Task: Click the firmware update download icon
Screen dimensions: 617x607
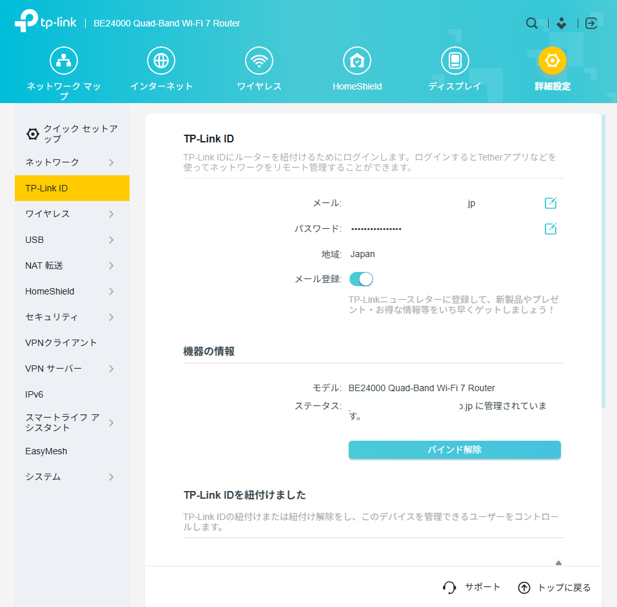Action: (x=562, y=23)
